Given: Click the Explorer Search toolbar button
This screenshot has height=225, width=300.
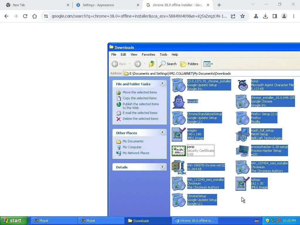Looking at the screenshot, I should 168,64.
